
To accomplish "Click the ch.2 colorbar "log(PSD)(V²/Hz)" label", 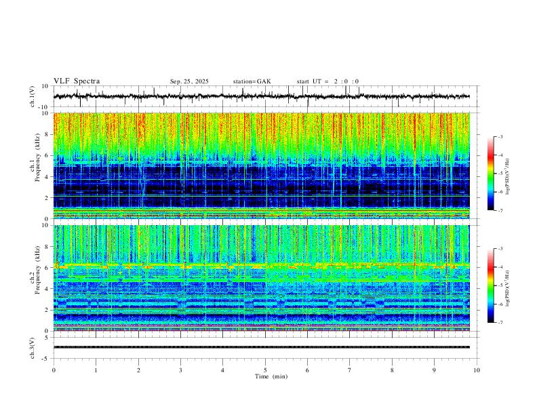I will [508, 289].
